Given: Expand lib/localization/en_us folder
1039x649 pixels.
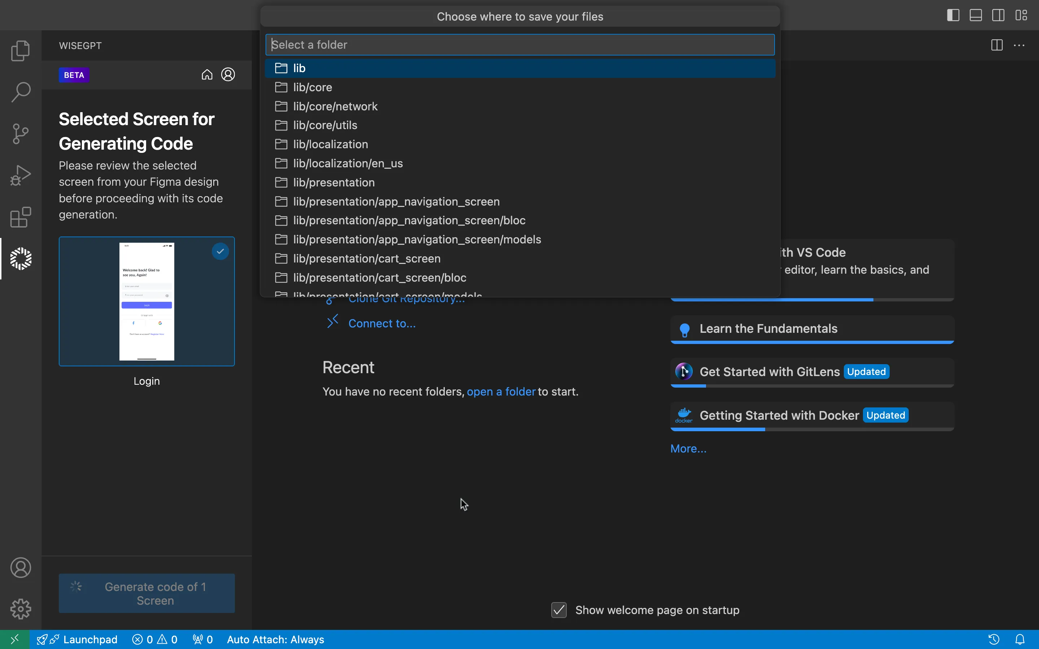Looking at the screenshot, I should click(348, 163).
